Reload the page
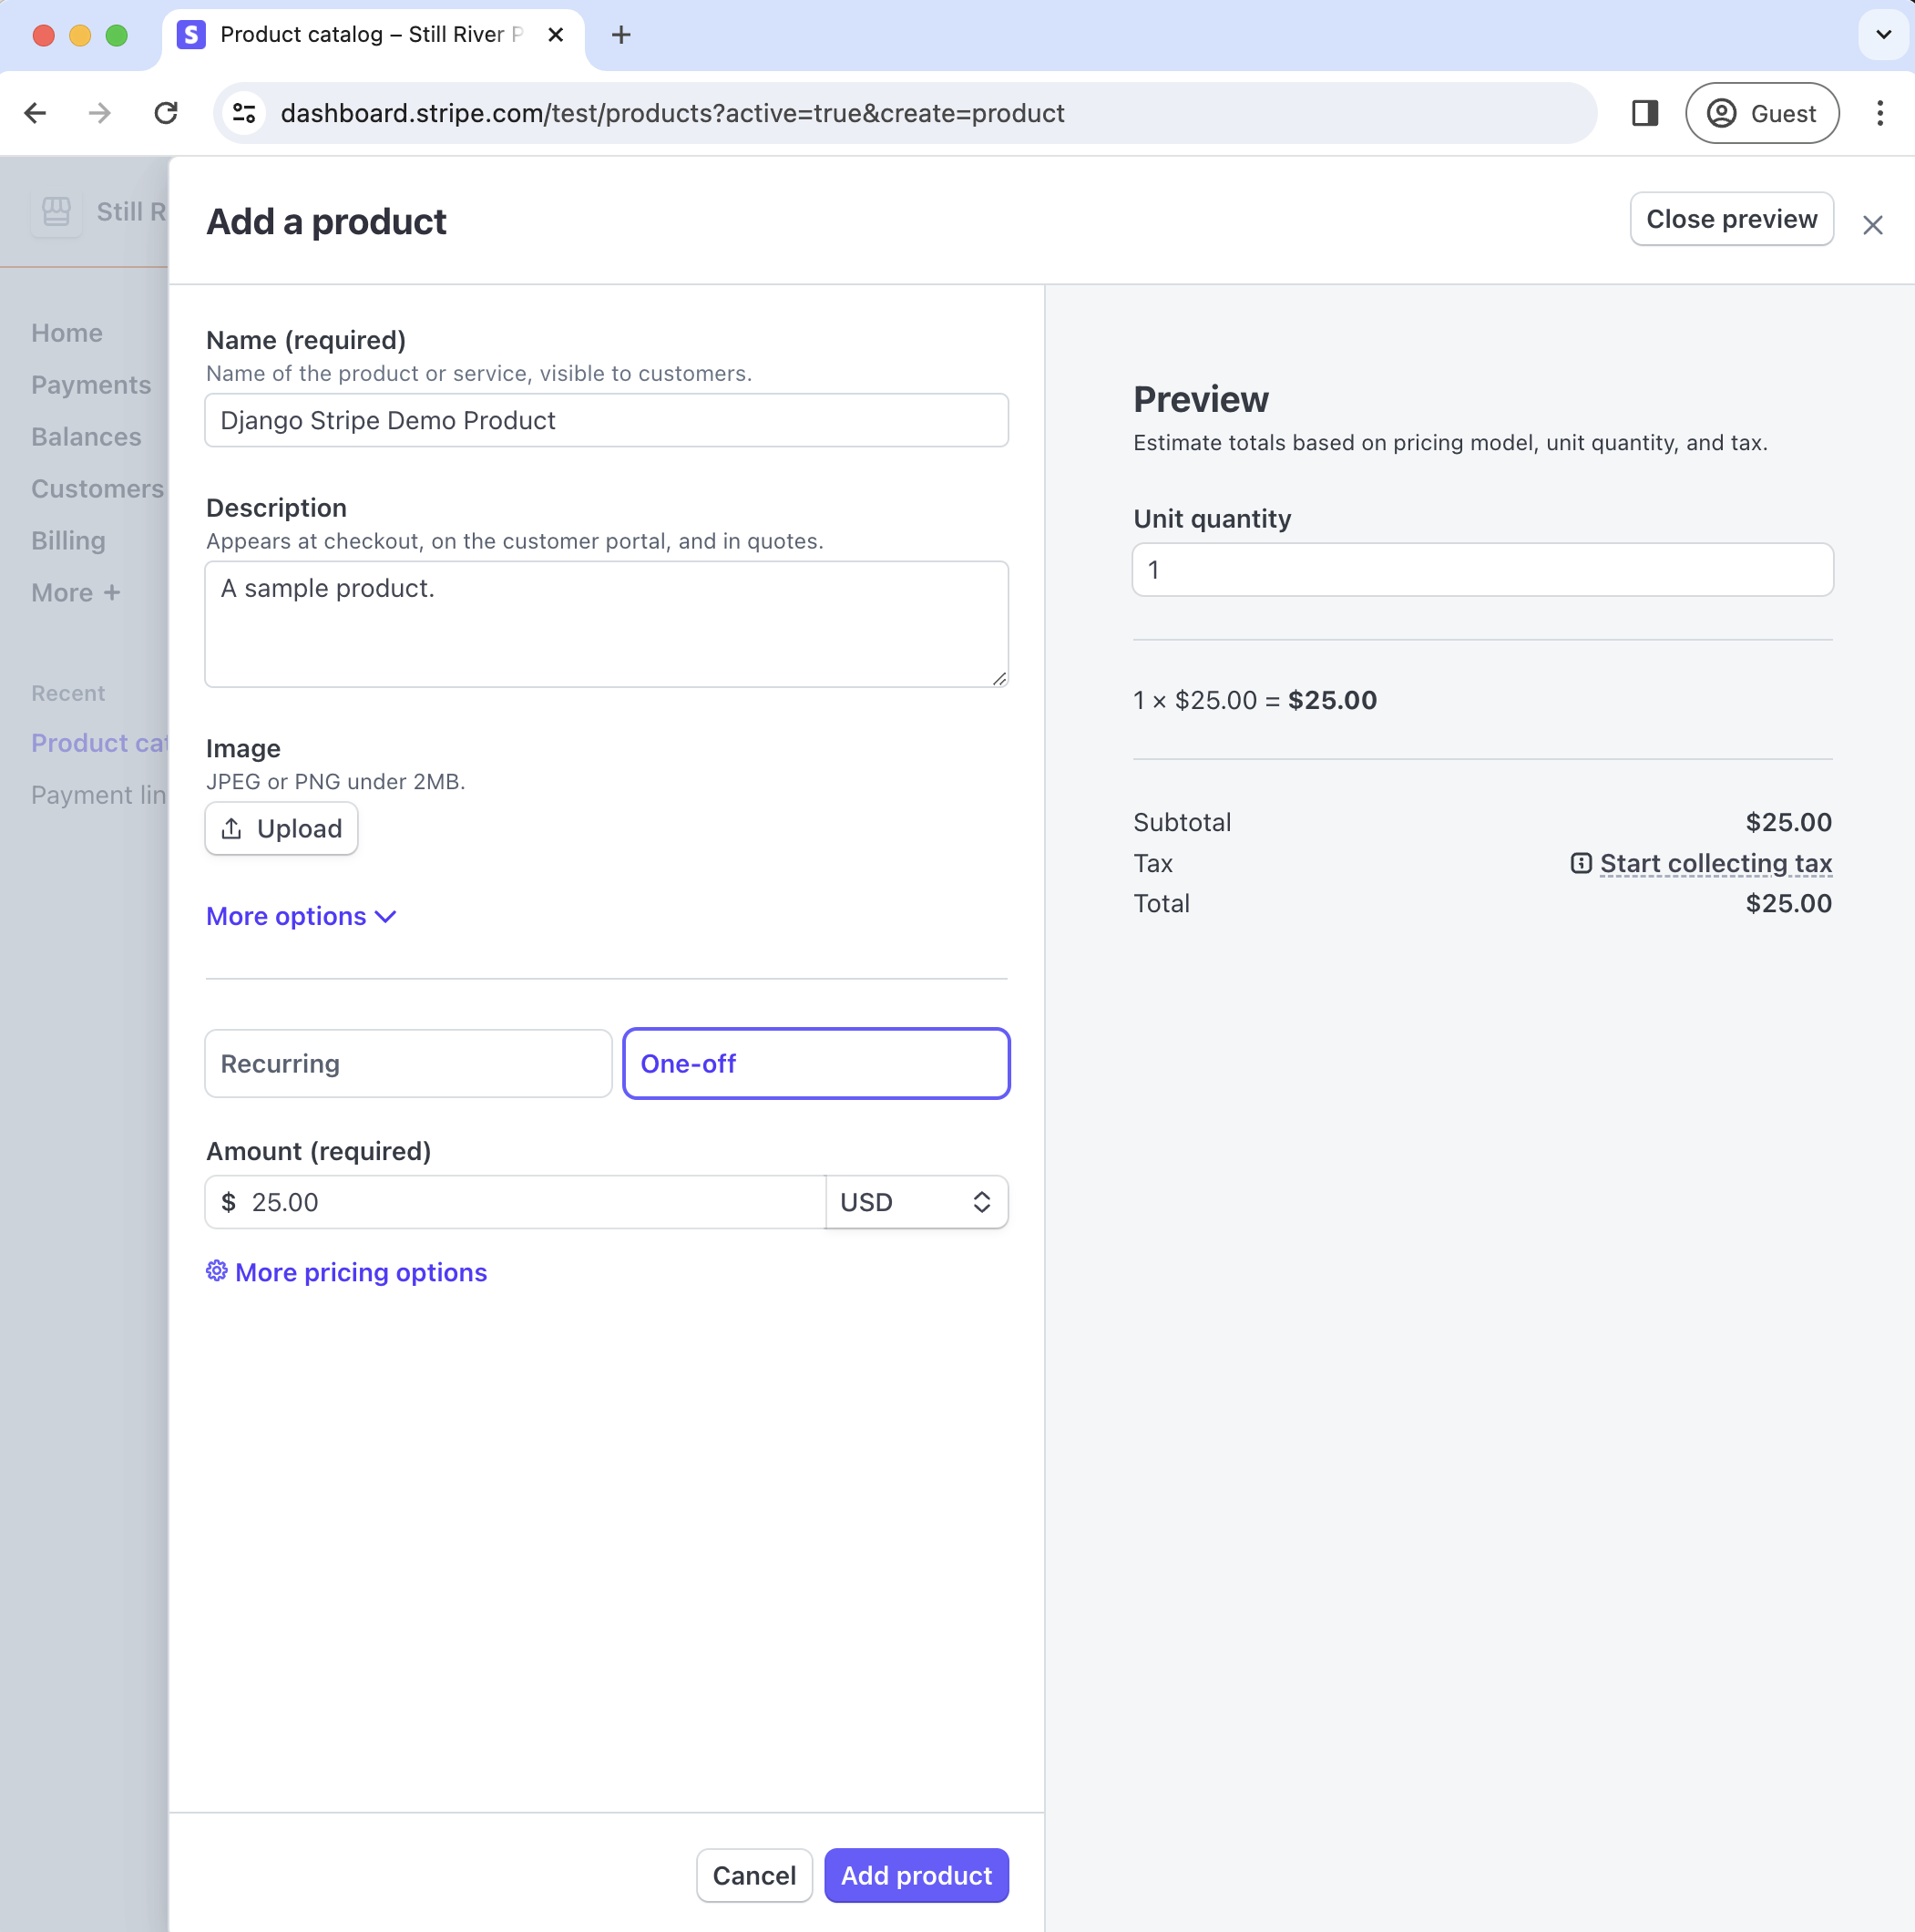The image size is (1915, 1932). [166, 113]
